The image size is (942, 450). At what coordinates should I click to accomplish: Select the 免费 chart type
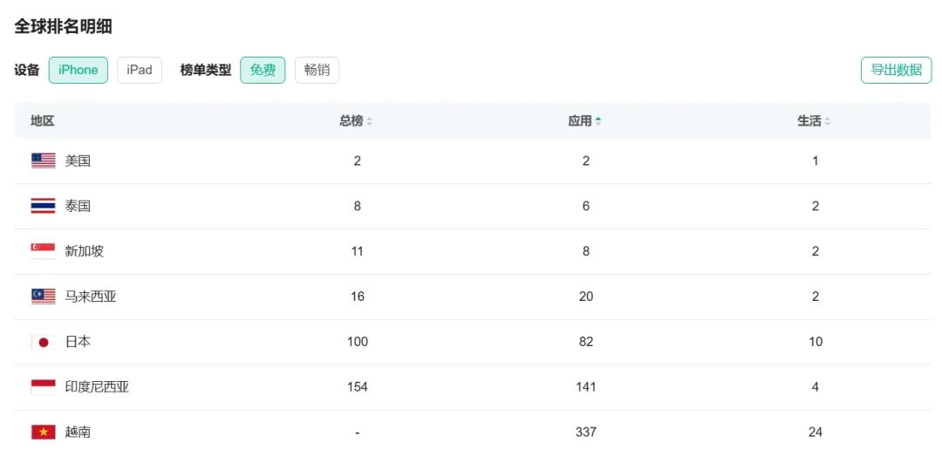pyautogui.click(x=263, y=71)
